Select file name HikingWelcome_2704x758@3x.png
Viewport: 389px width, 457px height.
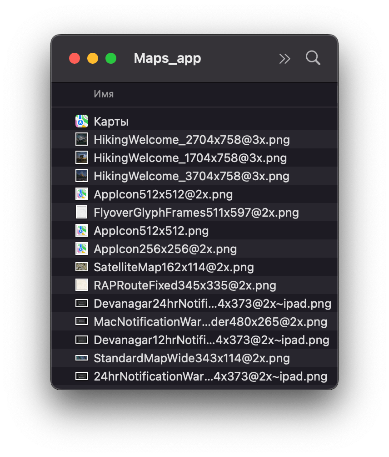point(192,140)
